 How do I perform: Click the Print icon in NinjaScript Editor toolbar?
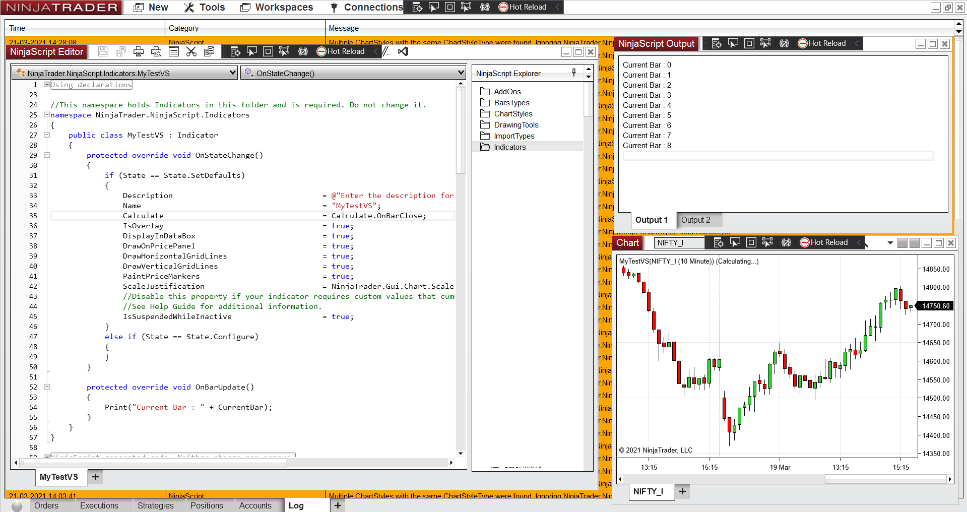coord(139,51)
